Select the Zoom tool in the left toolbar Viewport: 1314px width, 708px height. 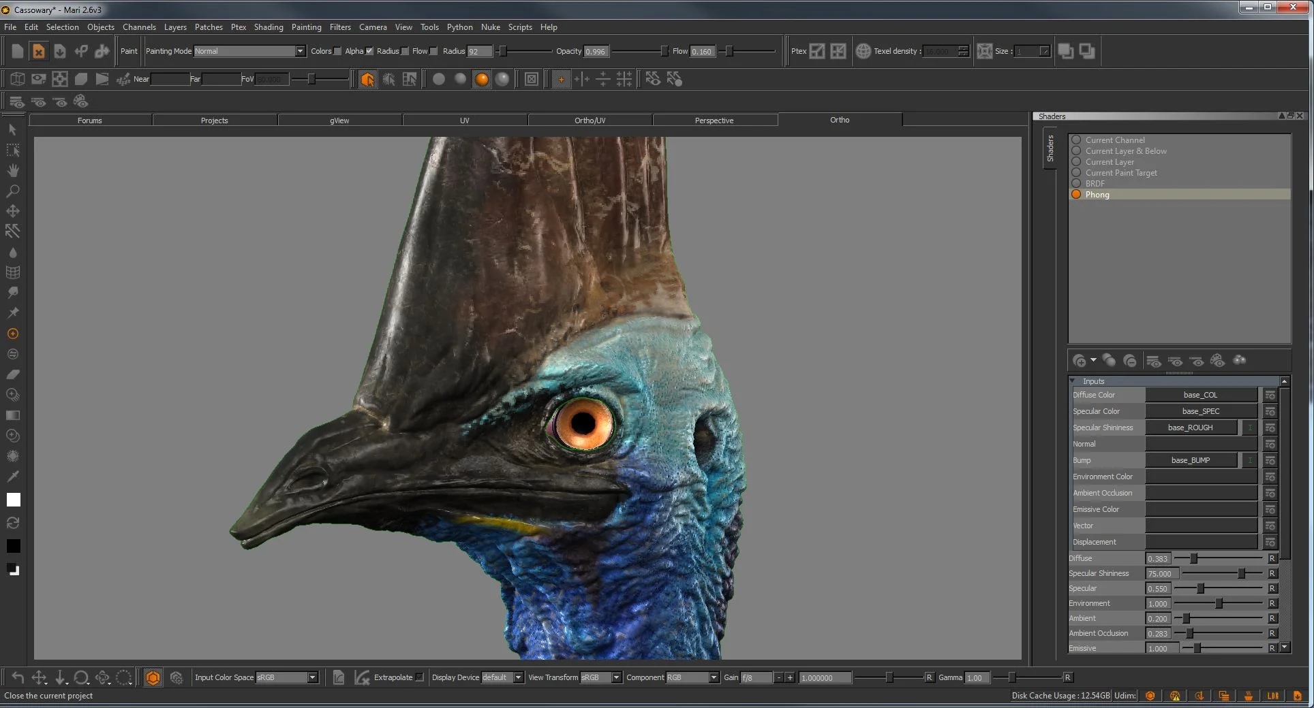pos(13,191)
